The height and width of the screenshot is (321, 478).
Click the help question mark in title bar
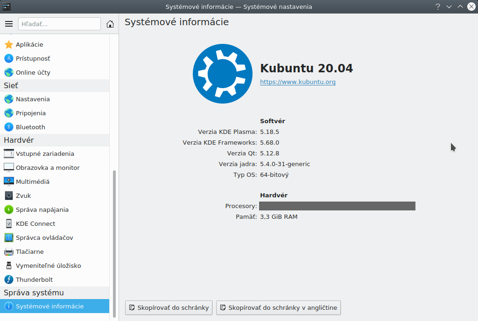tap(438, 7)
